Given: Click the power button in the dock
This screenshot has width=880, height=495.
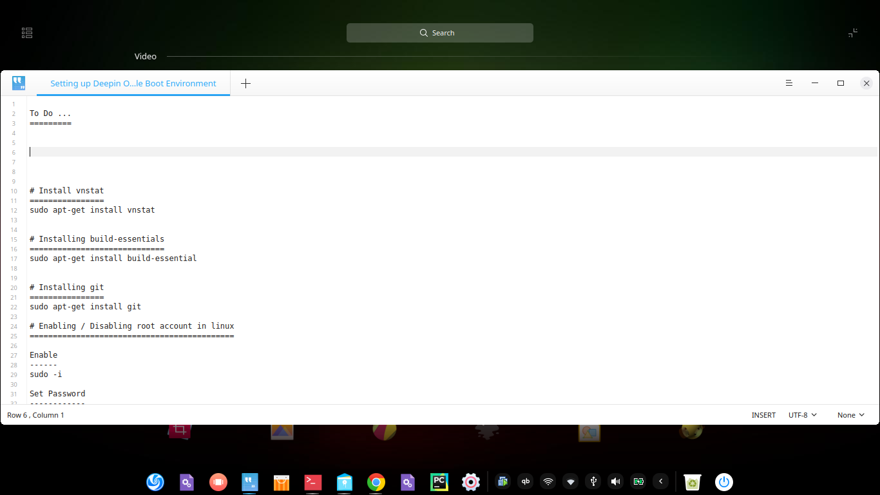Looking at the screenshot, I should pos(723,481).
